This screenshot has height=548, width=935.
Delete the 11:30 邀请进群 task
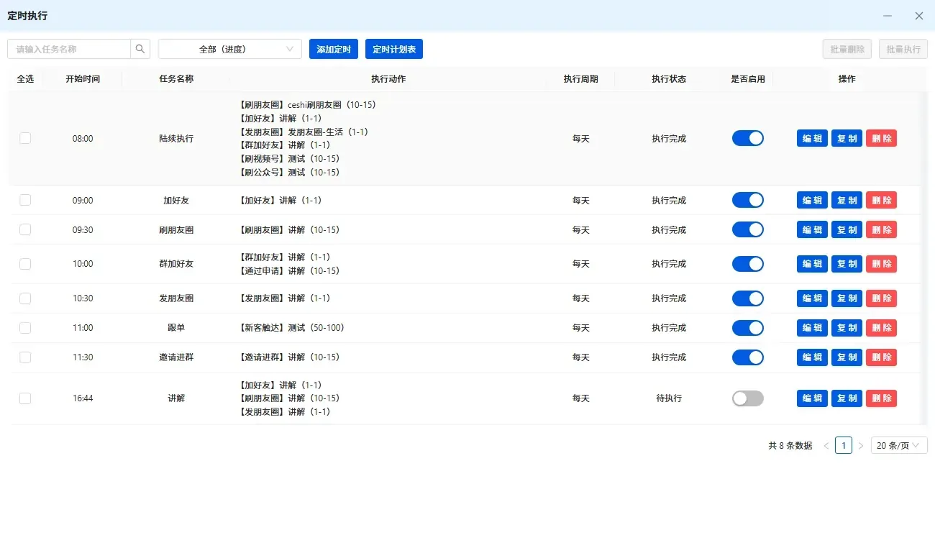(881, 357)
